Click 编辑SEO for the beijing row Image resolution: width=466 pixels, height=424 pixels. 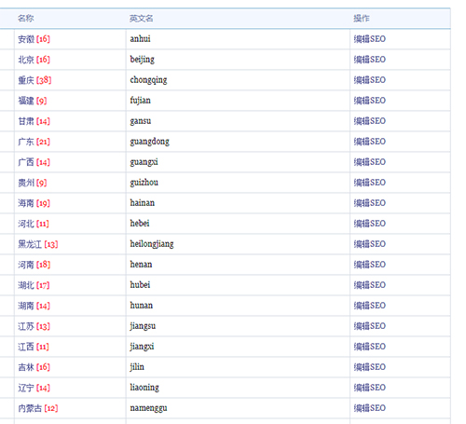[x=370, y=60]
